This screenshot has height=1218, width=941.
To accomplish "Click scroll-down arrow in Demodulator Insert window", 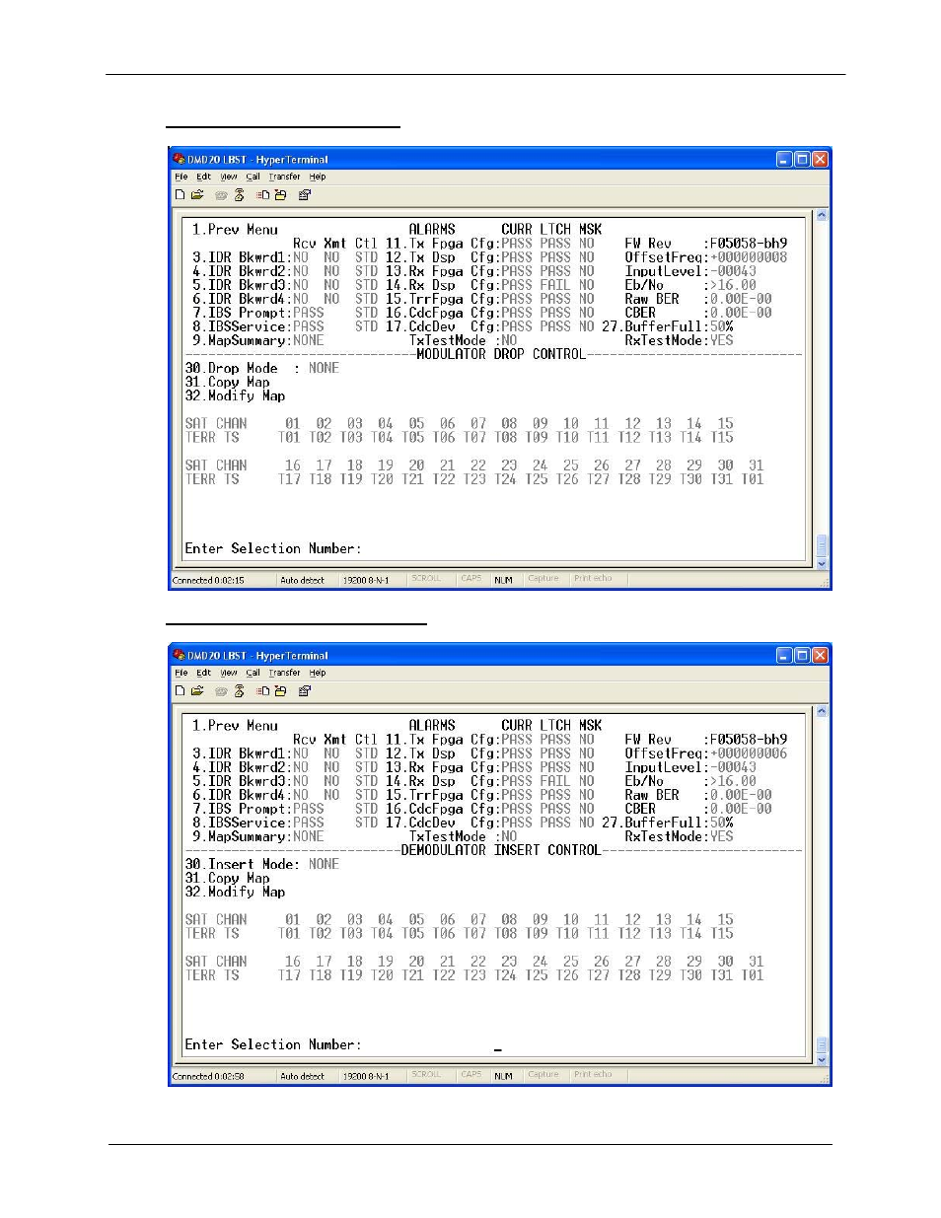I will click(822, 1060).
